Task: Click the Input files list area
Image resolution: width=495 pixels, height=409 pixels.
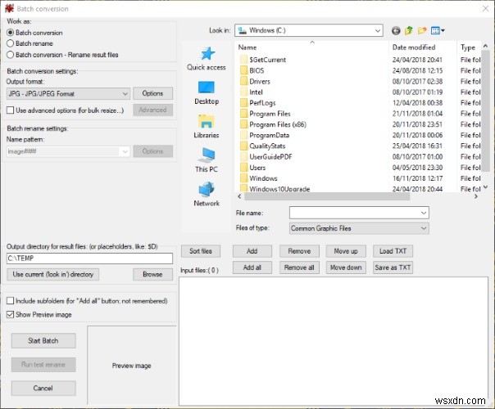Action: click(x=334, y=341)
